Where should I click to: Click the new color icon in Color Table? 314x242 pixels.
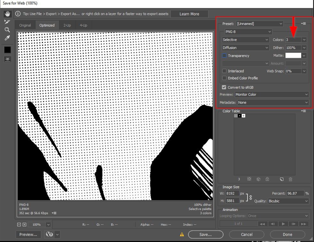[x=282, y=179]
